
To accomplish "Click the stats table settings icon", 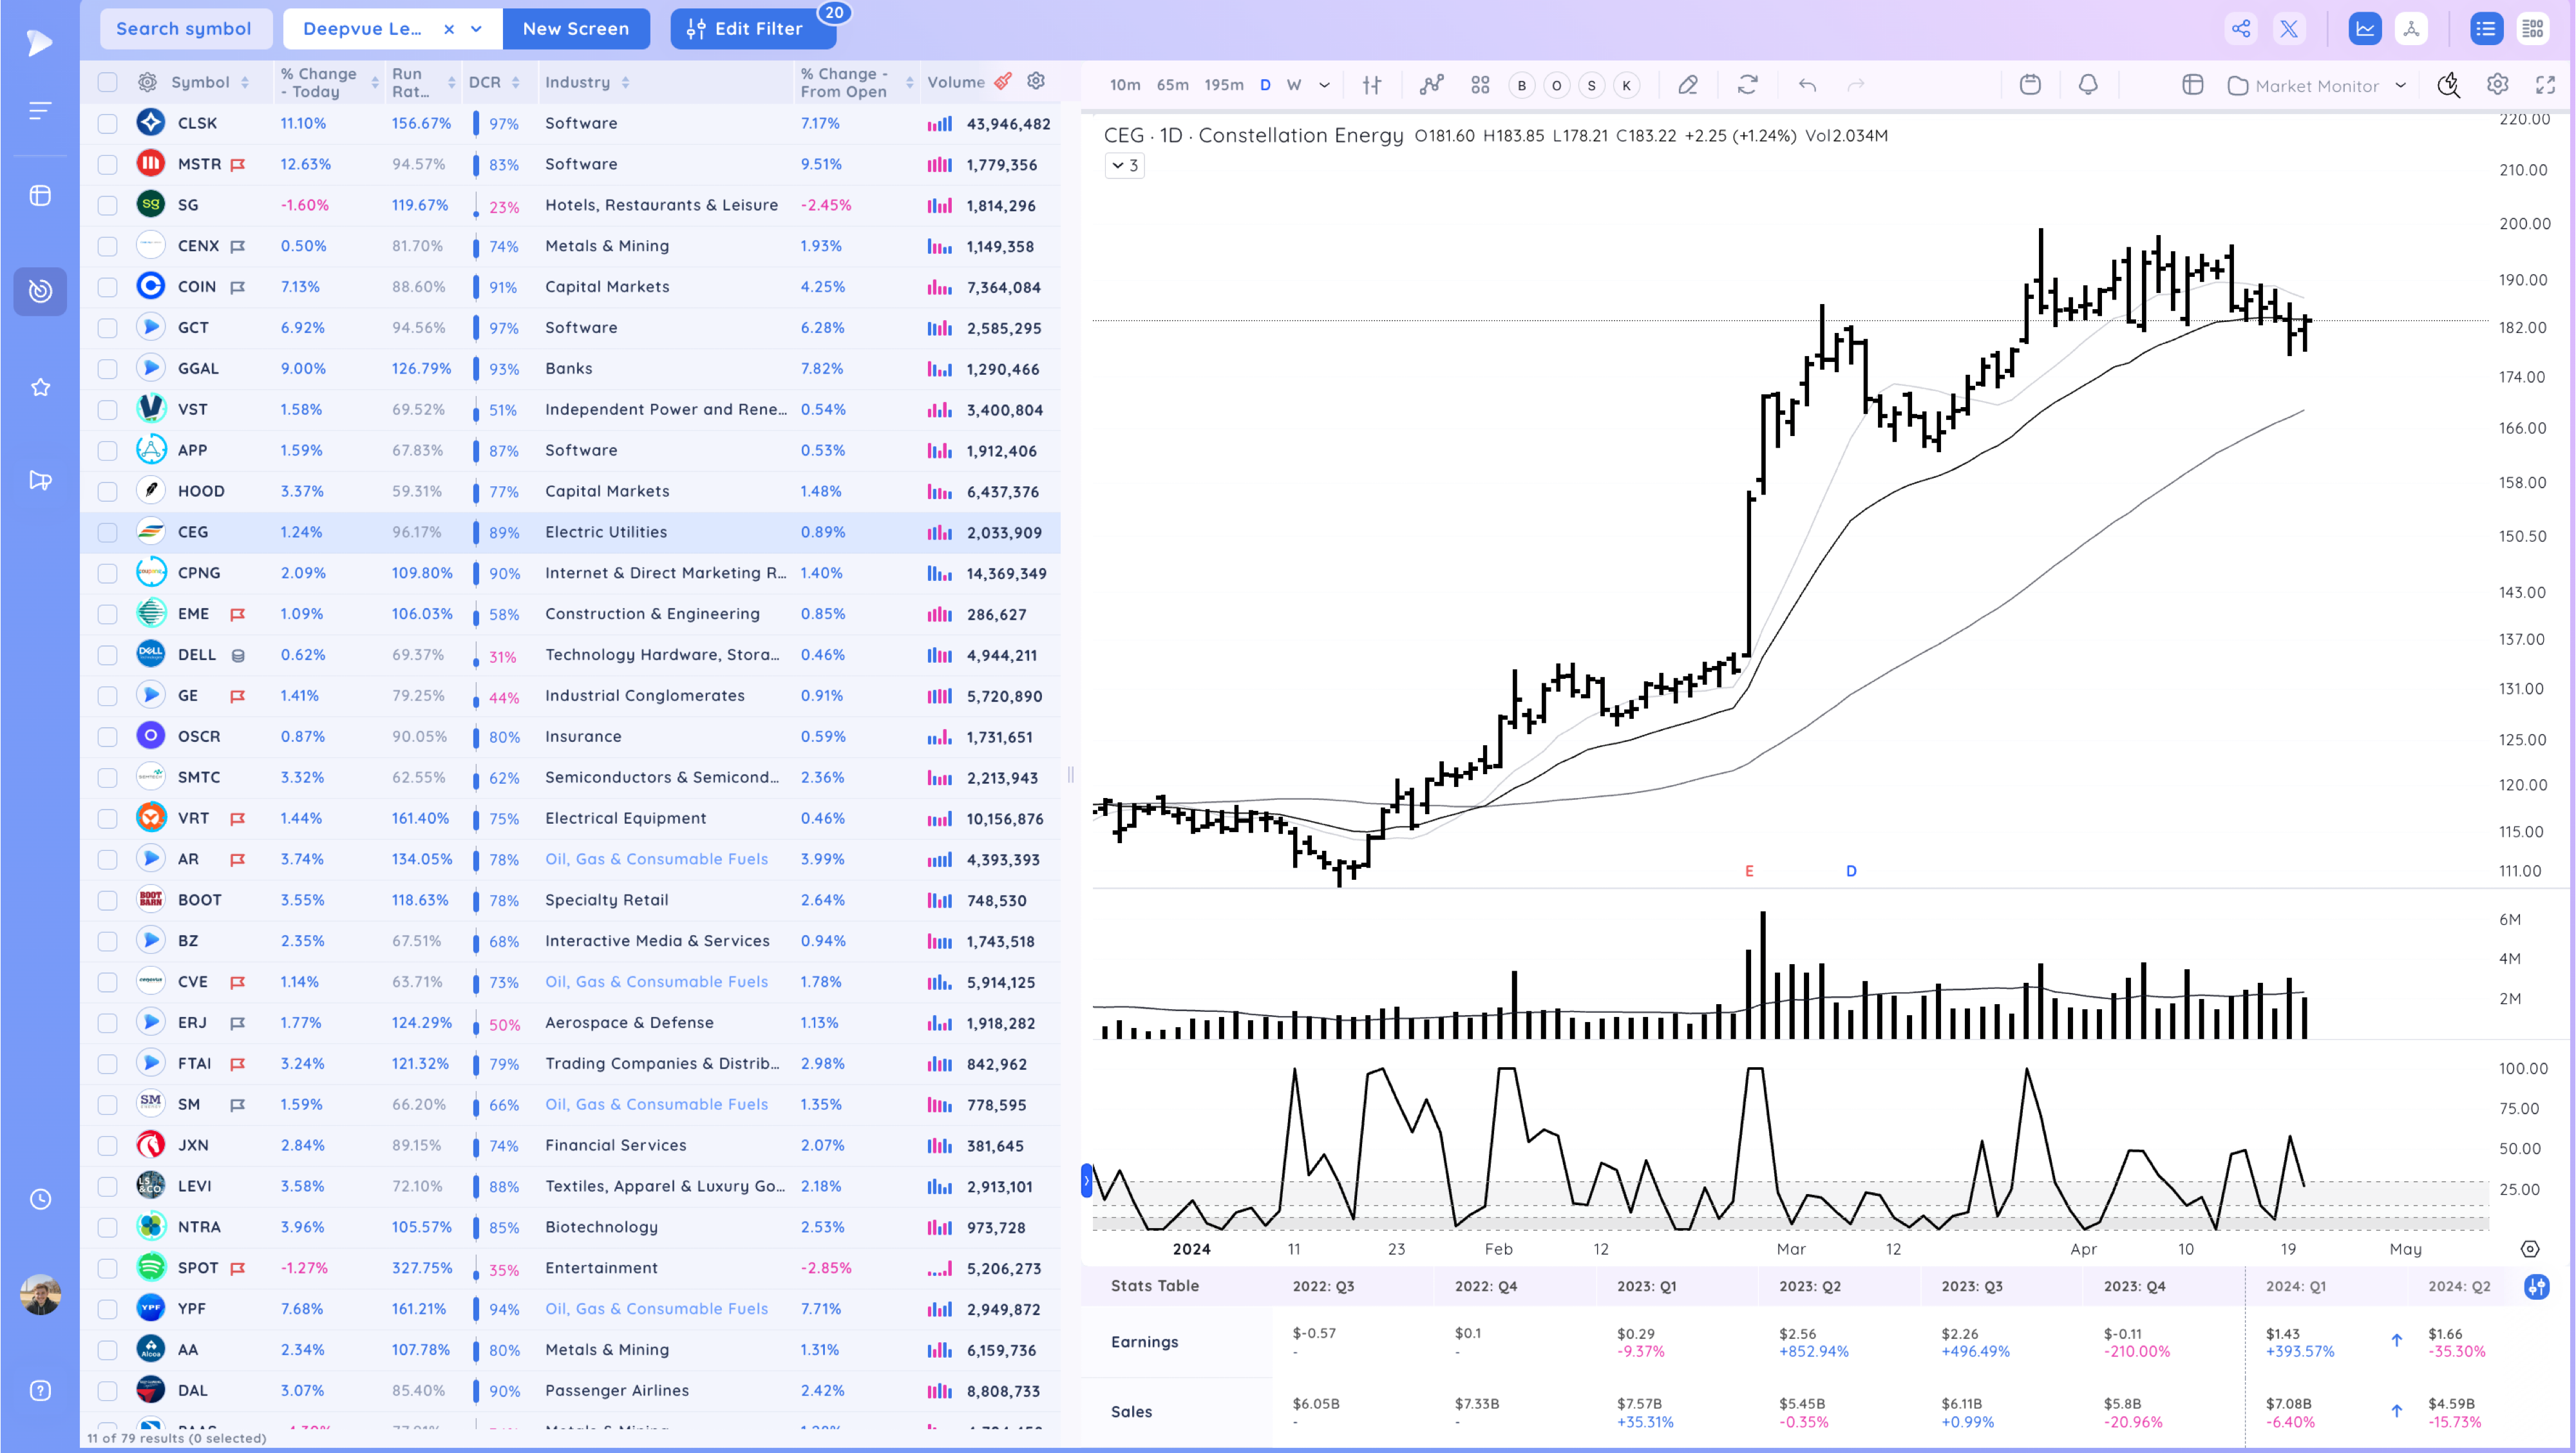I will tap(2536, 1287).
